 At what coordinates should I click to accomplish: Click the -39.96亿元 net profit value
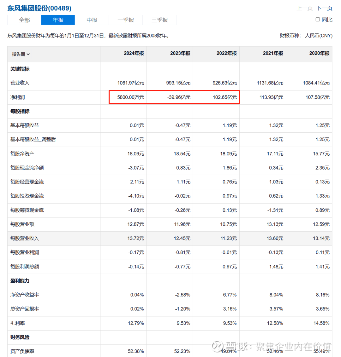click(179, 97)
